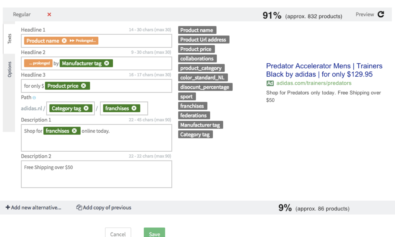Open the preview ad headline link
Image resolution: width=395 pixels, height=237 pixels.
pyautogui.click(x=324, y=70)
